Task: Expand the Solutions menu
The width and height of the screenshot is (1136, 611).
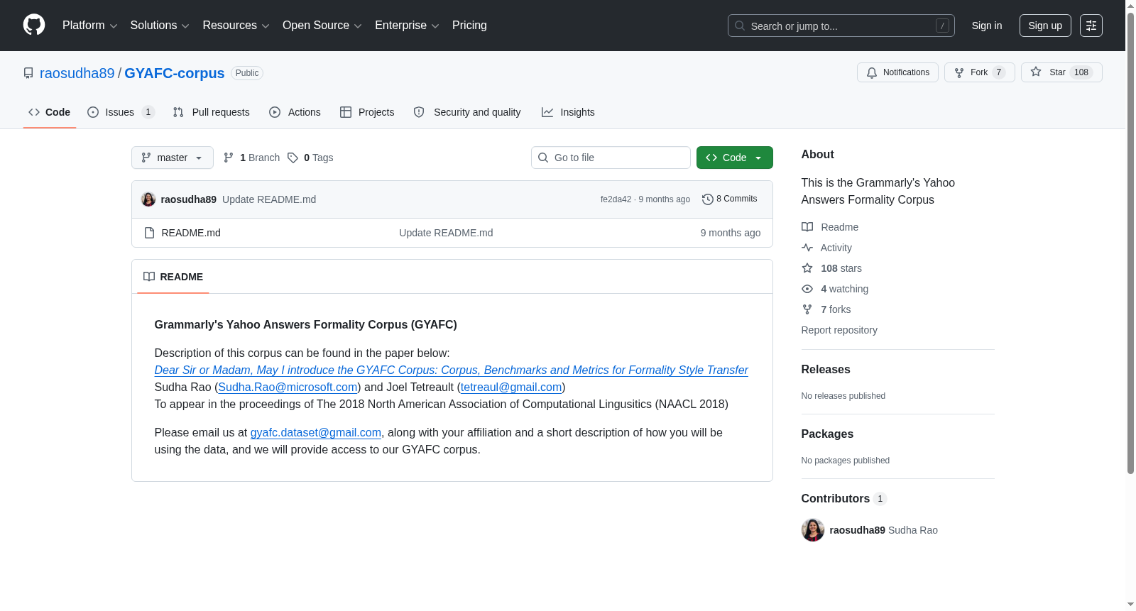Action: (160, 26)
